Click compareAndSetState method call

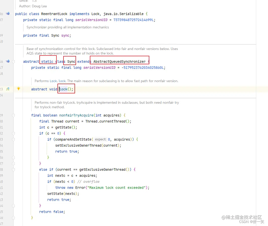tap(73, 139)
